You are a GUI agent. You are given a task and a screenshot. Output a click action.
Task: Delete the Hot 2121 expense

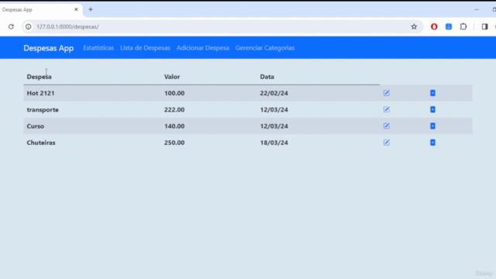coord(432,93)
